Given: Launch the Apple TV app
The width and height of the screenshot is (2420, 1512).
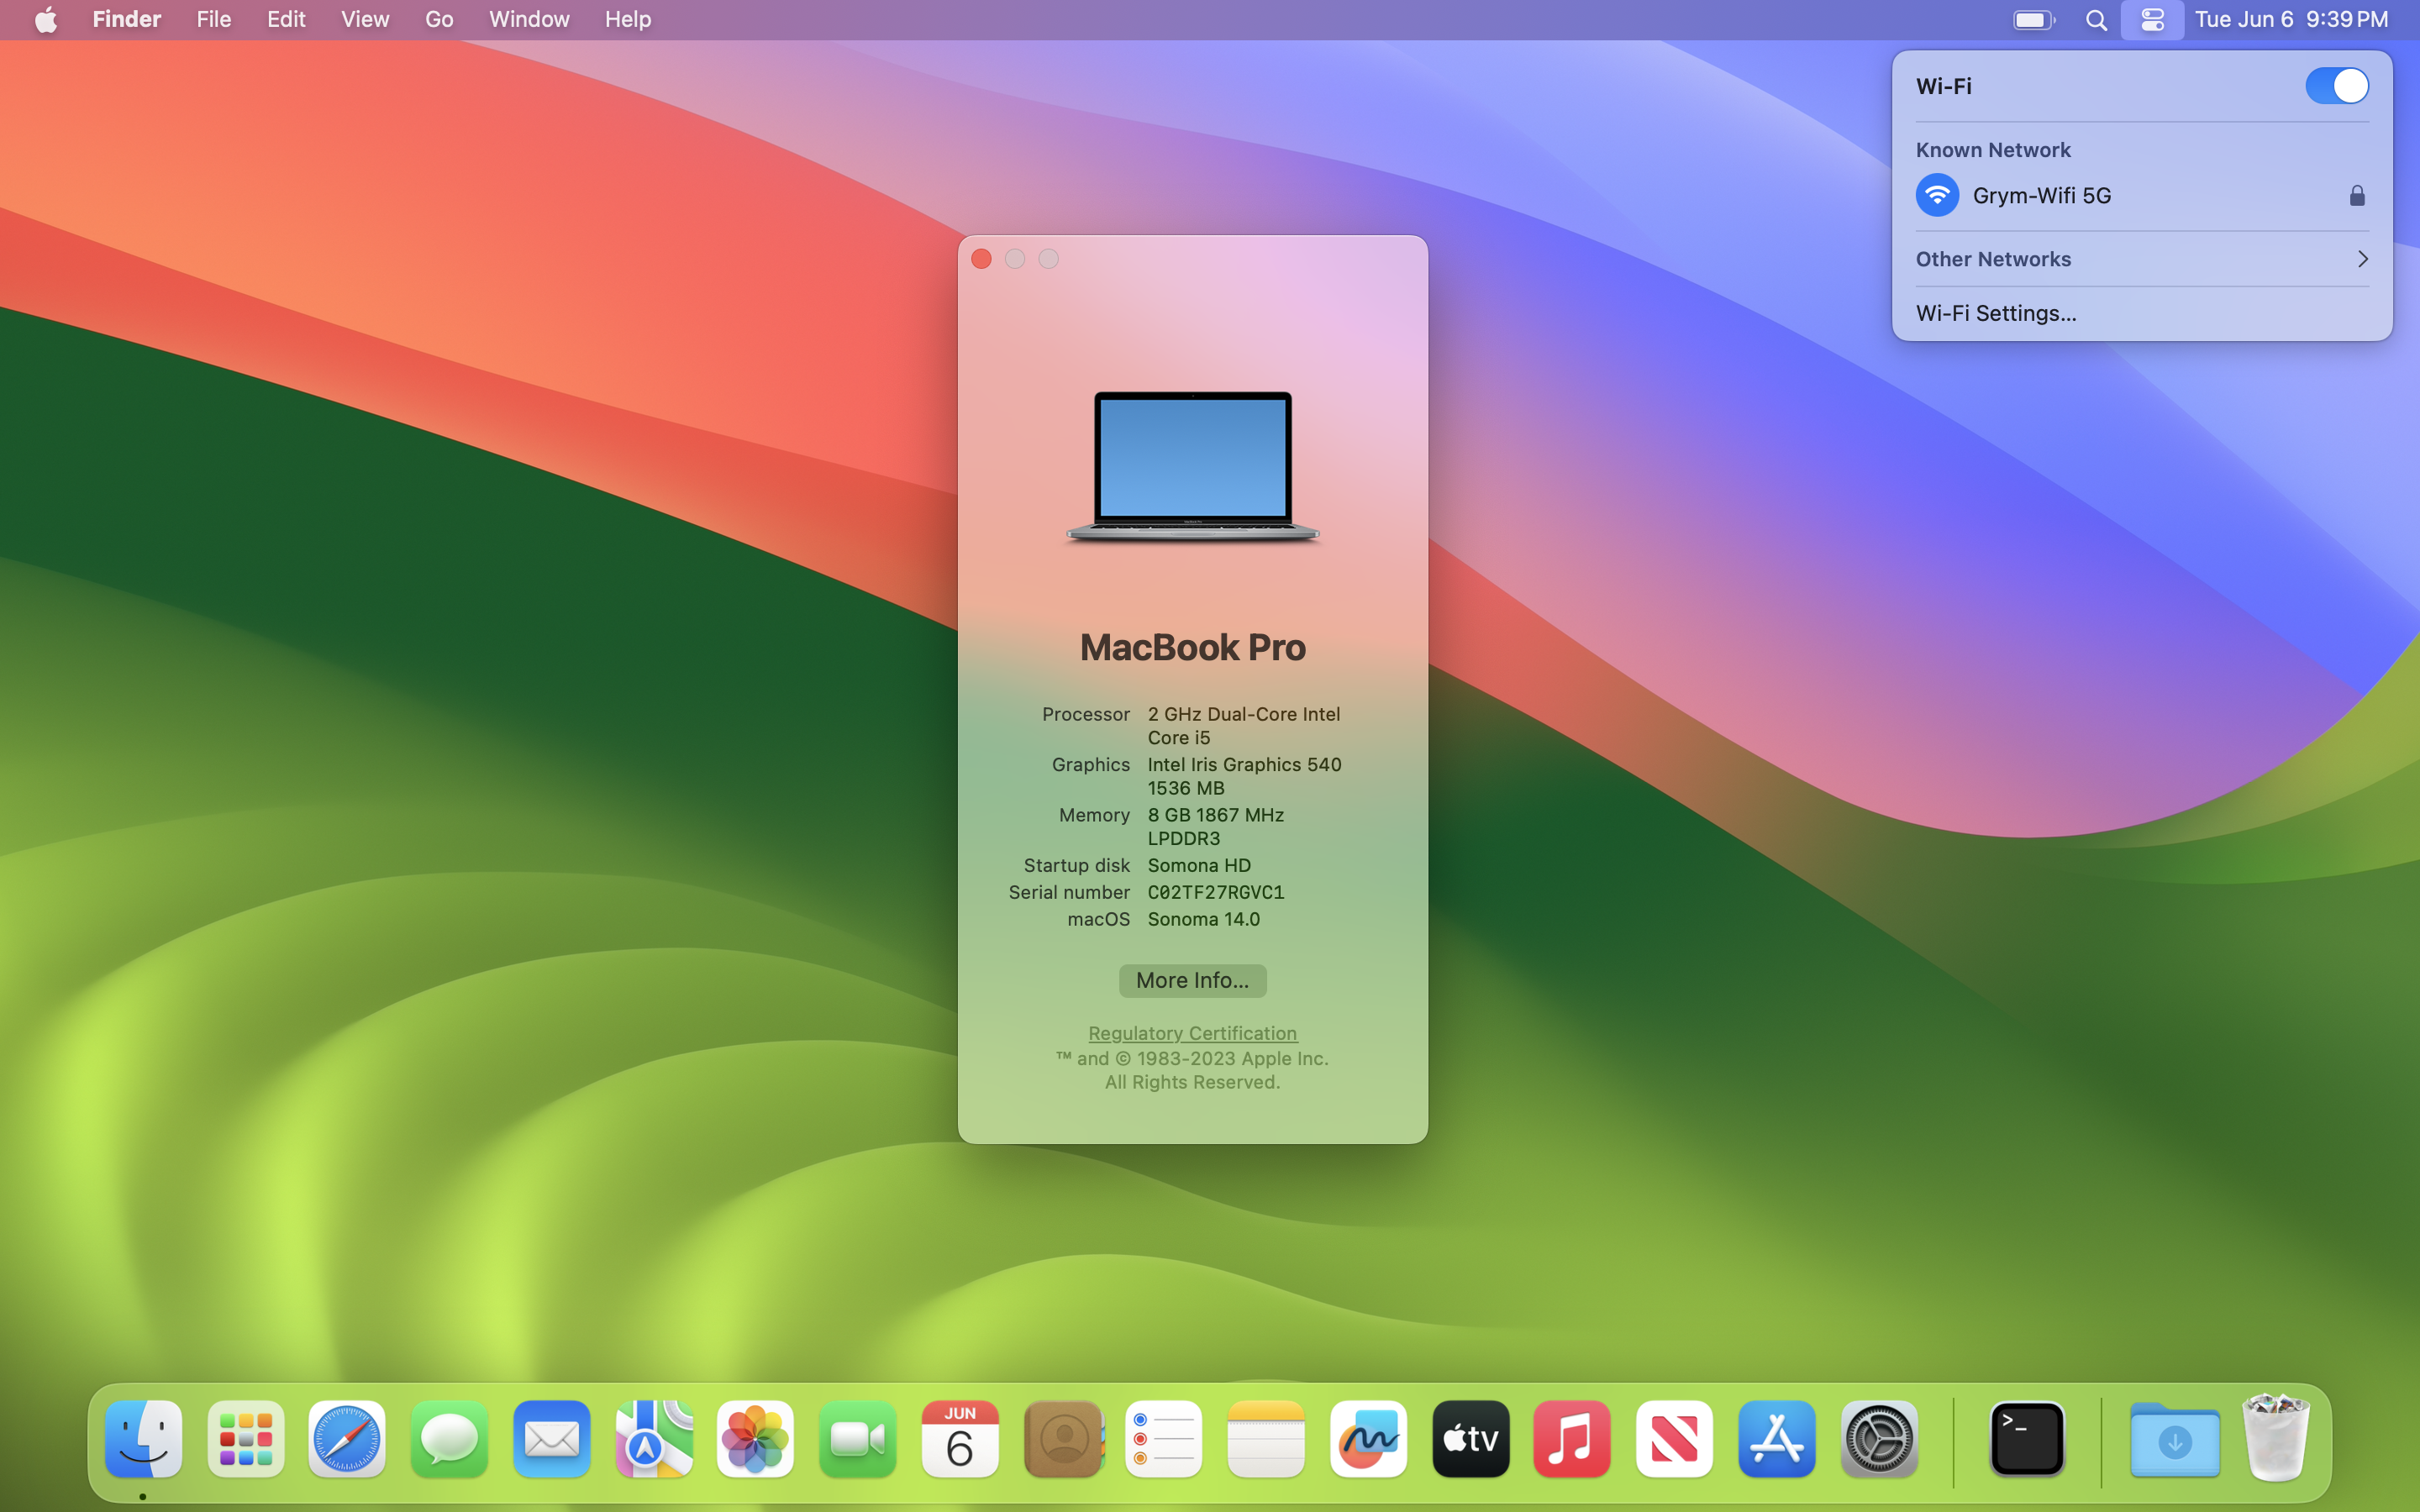Looking at the screenshot, I should (1470, 1439).
